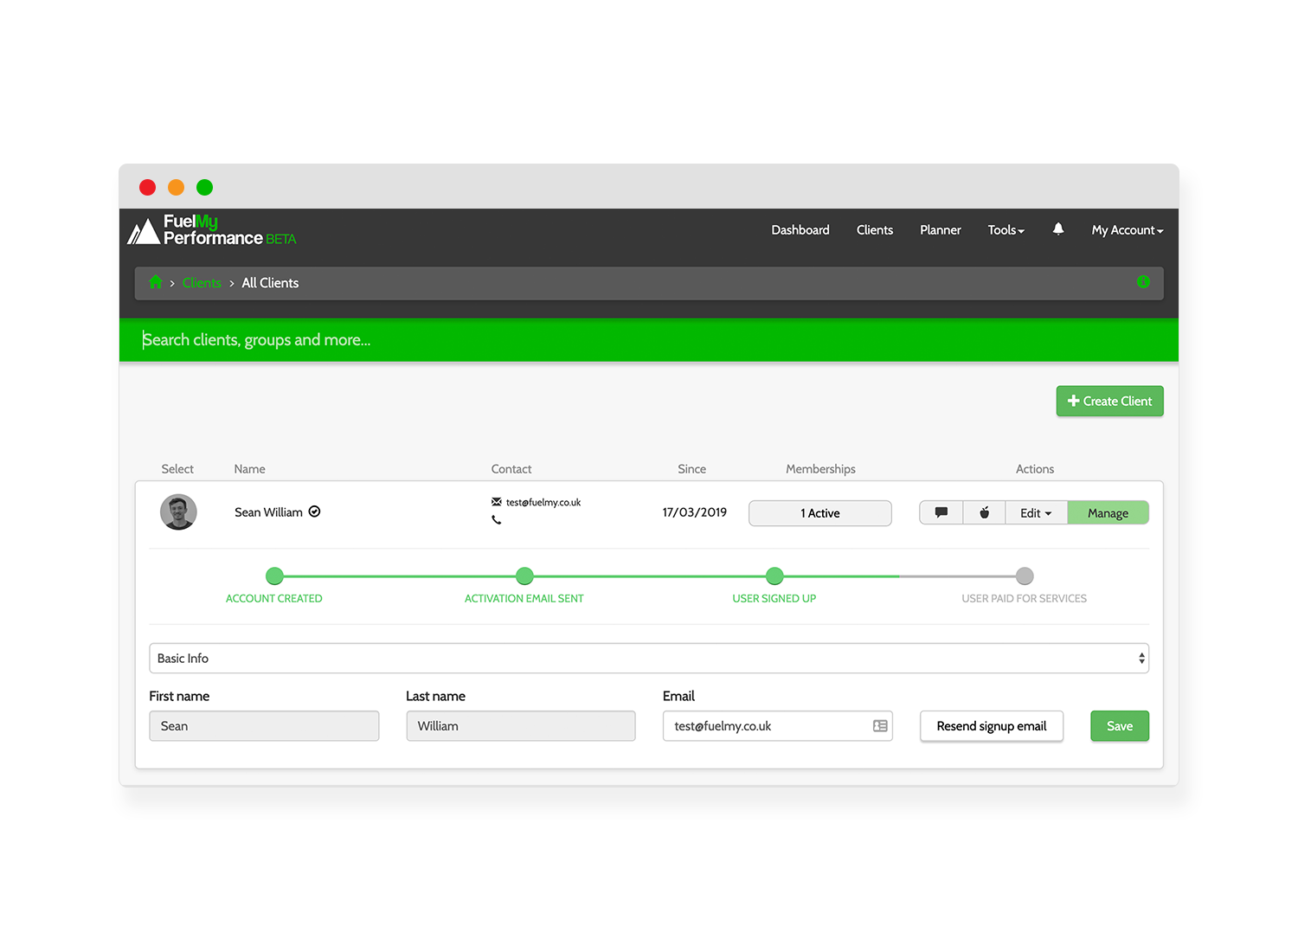Screen dimensions: 1298x952
Task: Click the Activation Email Sent step marker
Action: (524, 576)
